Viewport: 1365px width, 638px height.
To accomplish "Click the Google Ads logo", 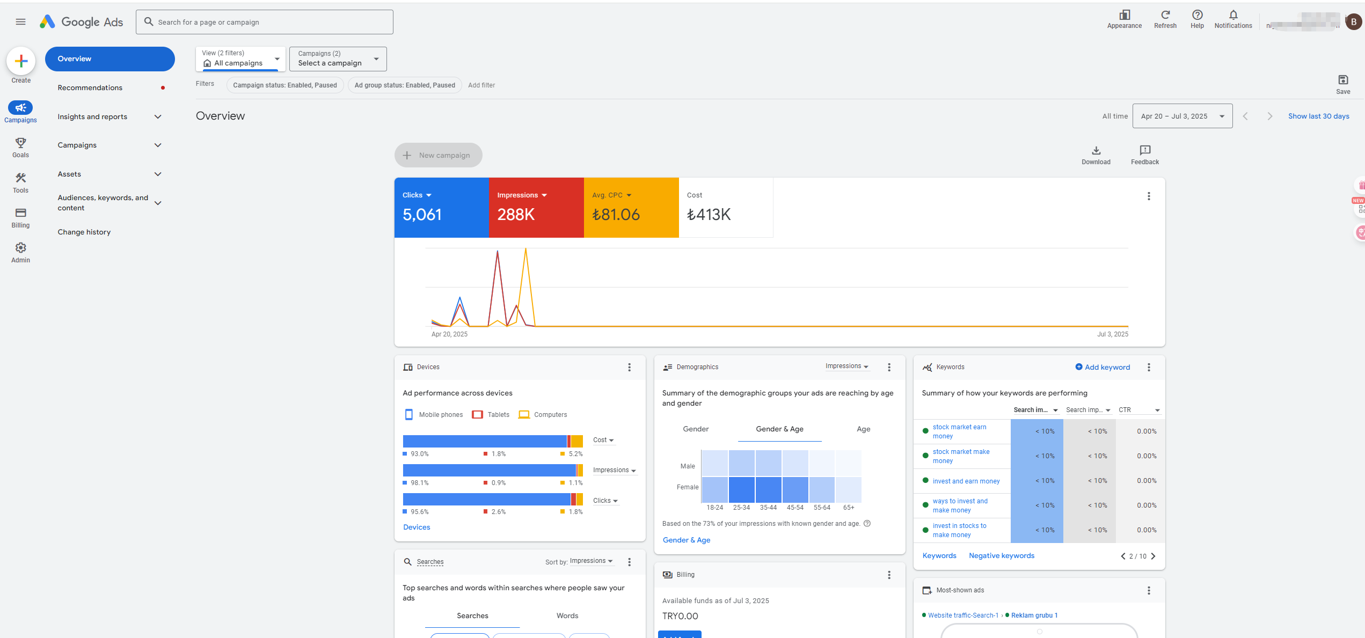I will (82, 22).
